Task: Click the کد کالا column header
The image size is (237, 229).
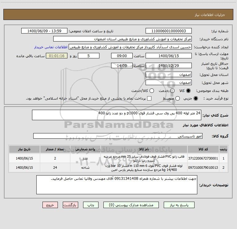Action: (203, 149)
